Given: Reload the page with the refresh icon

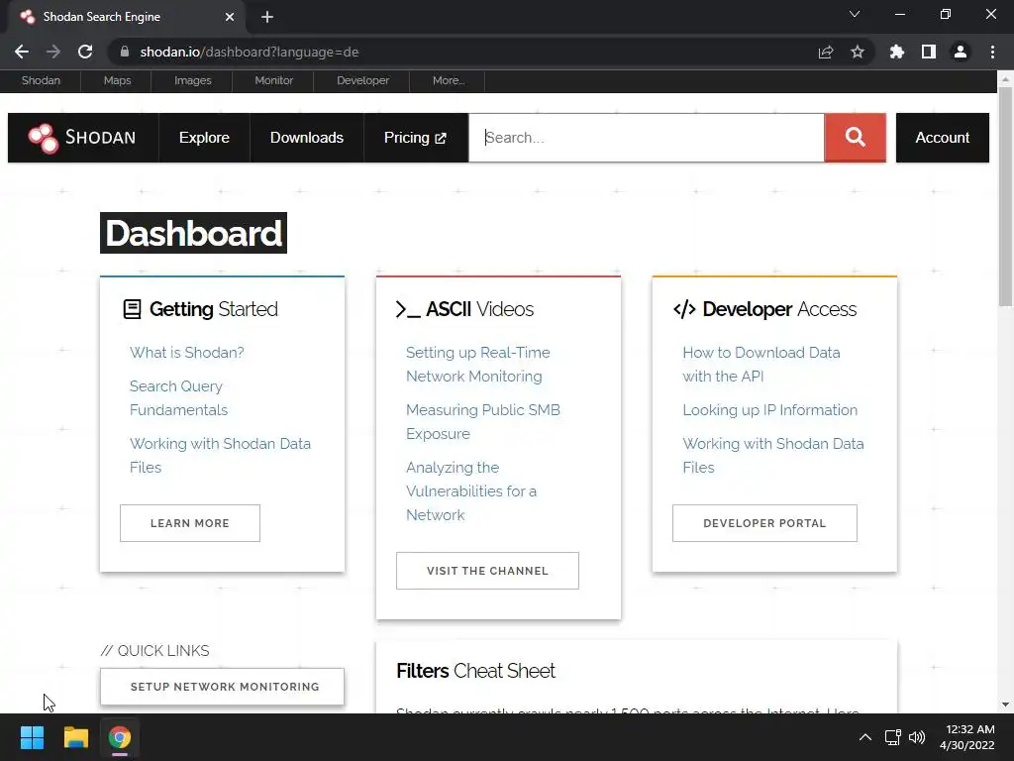Looking at the screenshot, I should click(x=85, y=52).
